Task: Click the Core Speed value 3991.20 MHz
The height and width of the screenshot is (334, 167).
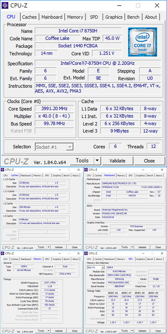Action: (x=55, y=109)
